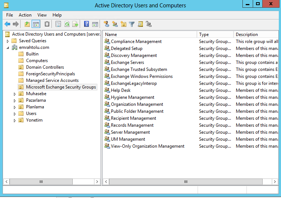This screenshot has width=281, height=198.
Task: Create a new user with toolbar icon
Action: tap(107, 24)
